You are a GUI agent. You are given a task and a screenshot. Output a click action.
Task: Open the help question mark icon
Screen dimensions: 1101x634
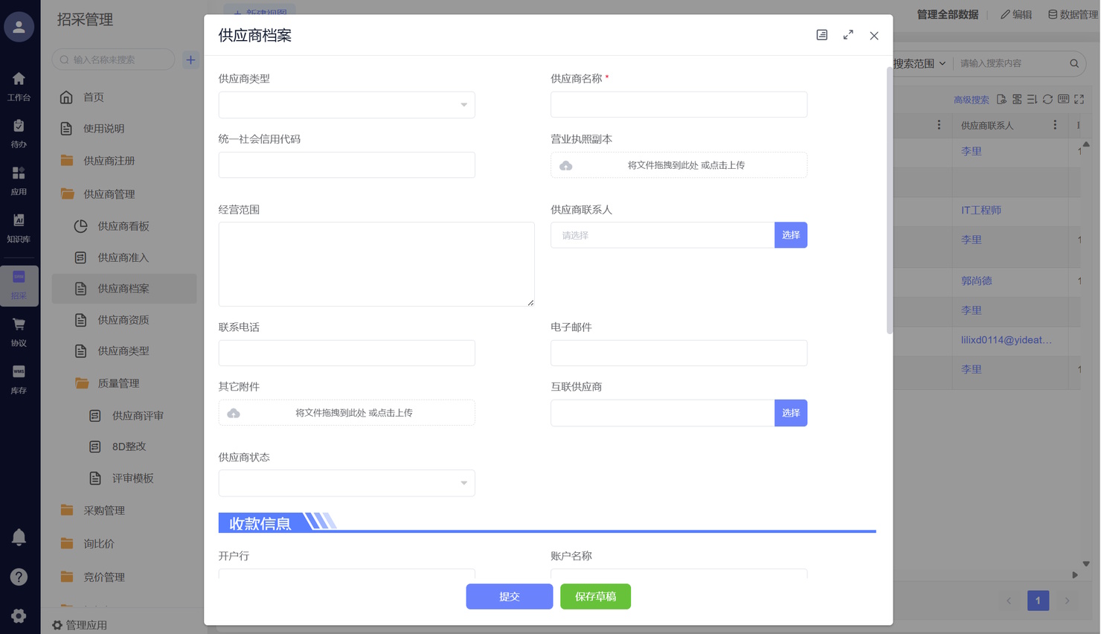click(x=19, y=577)
